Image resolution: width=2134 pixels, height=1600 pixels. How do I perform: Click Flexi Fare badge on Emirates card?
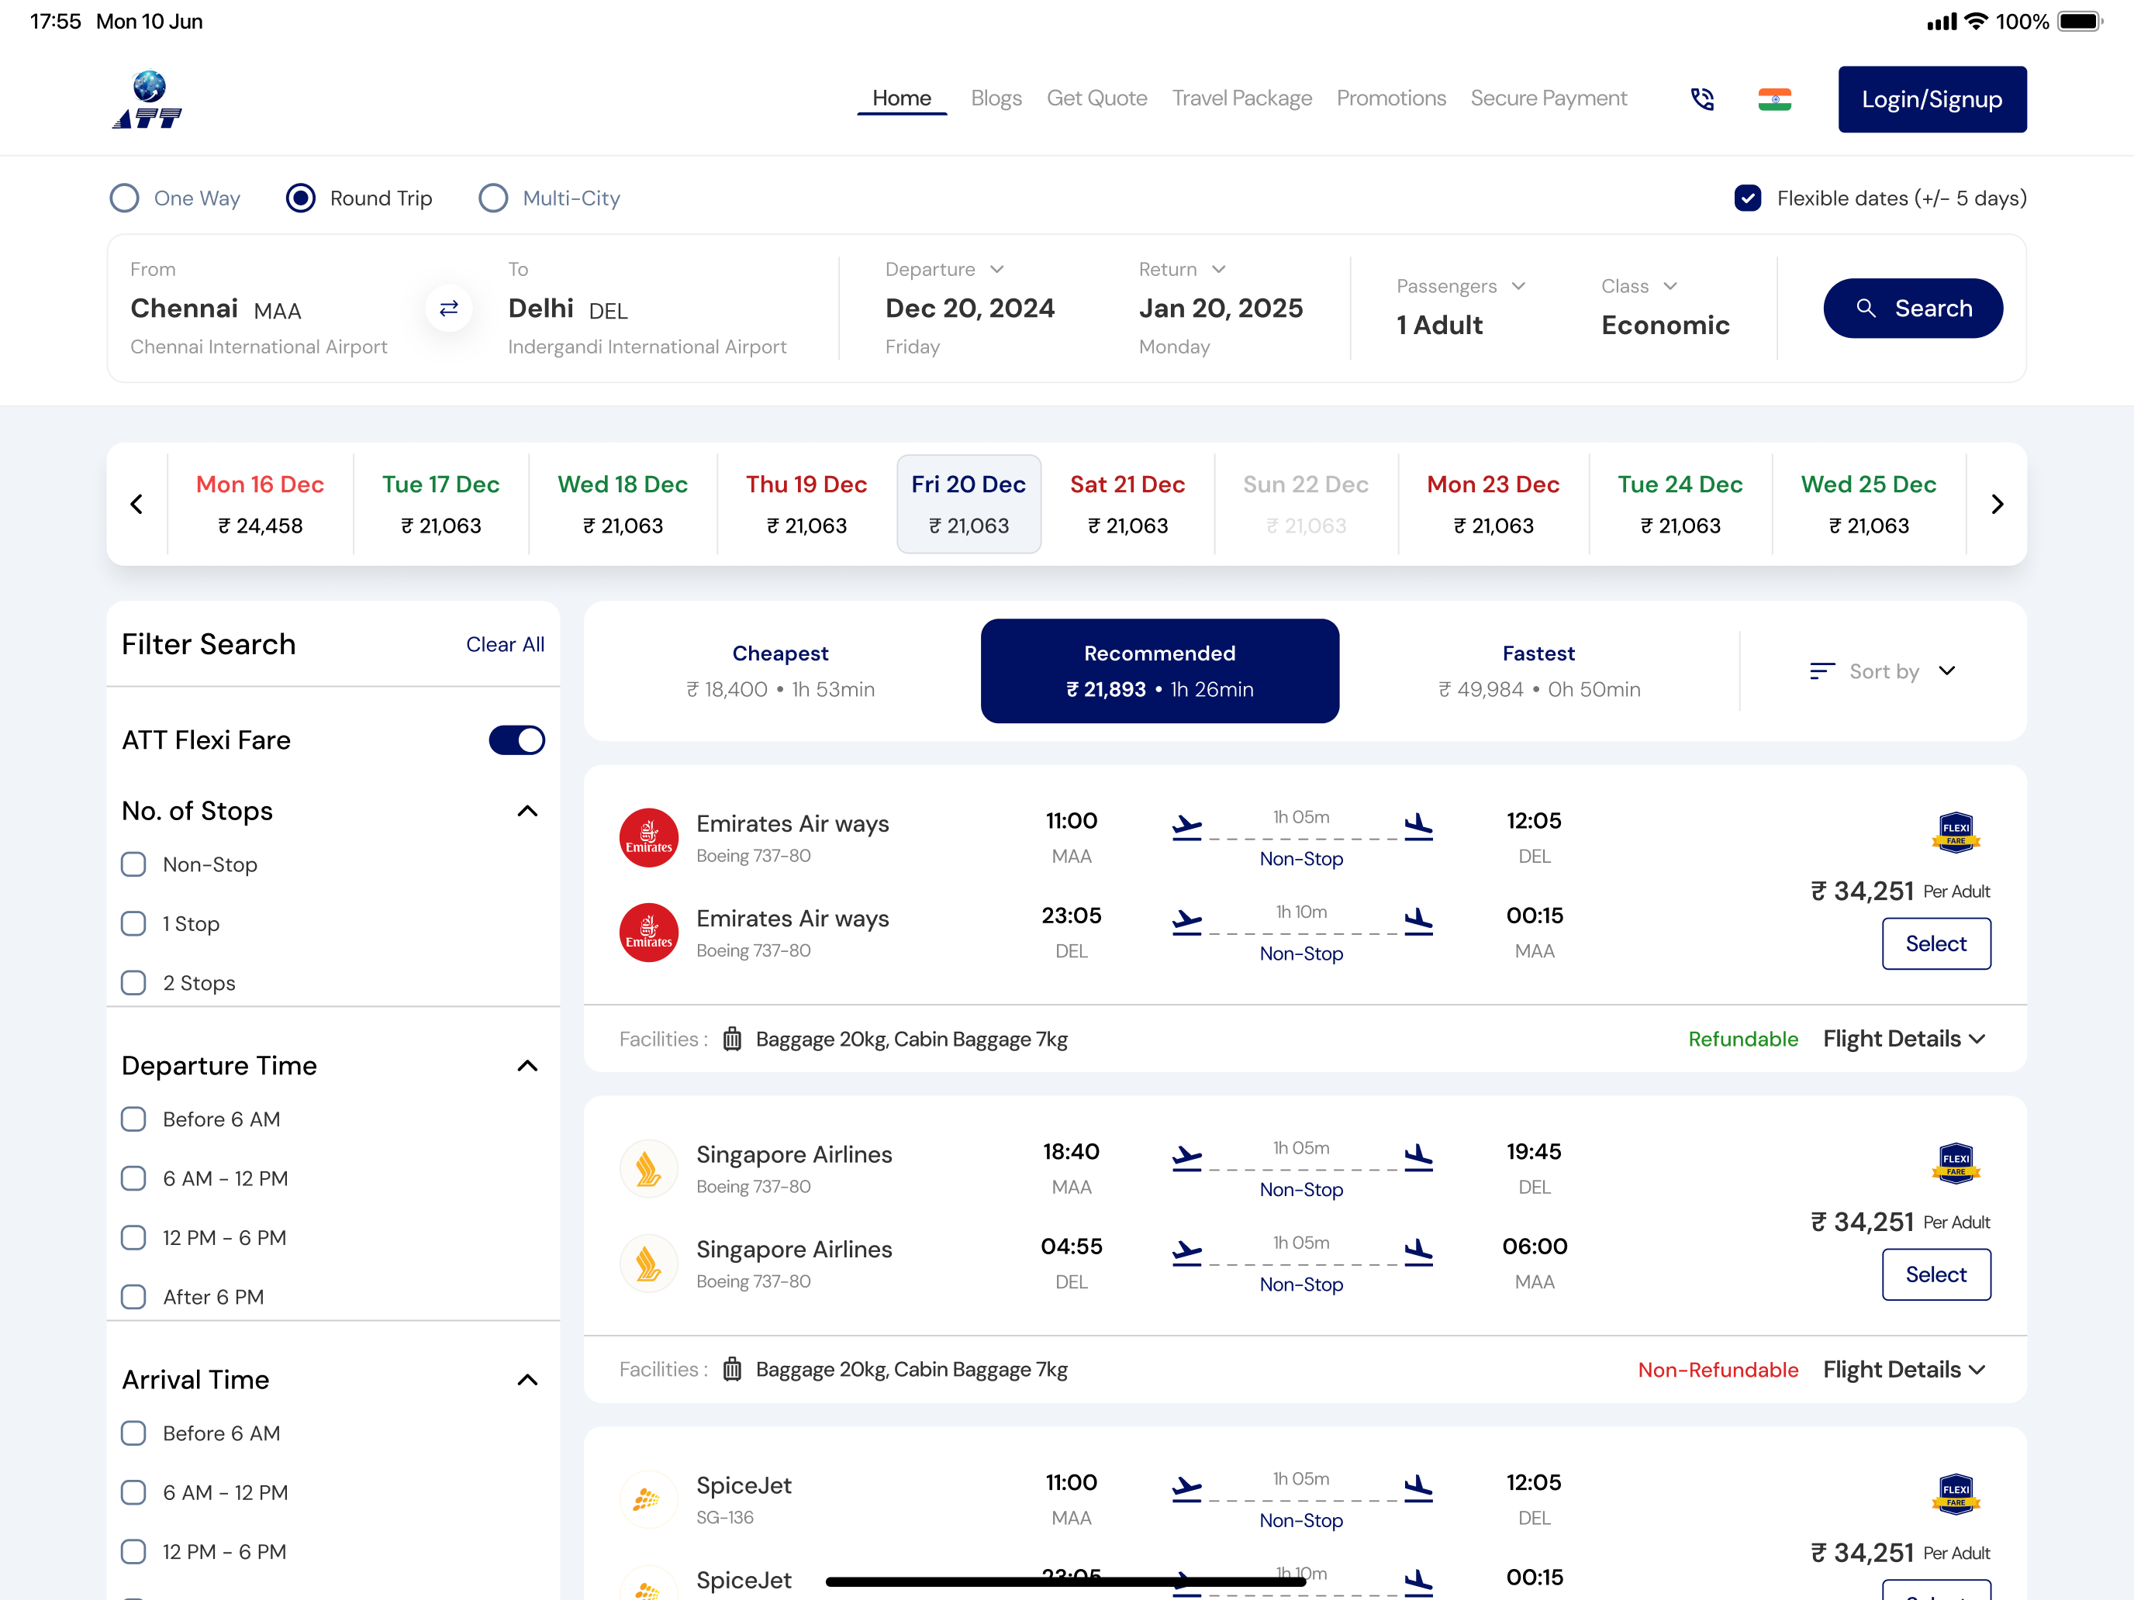1956,833
